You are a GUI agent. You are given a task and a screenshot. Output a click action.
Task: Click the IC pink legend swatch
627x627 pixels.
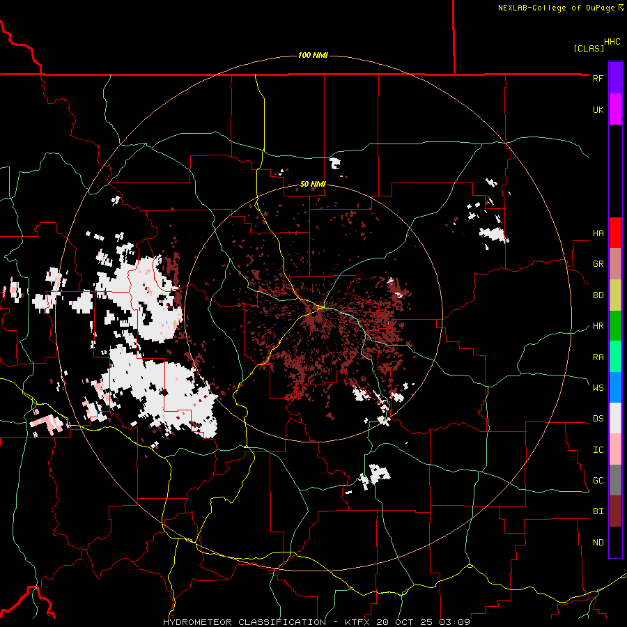coord(615,449)
